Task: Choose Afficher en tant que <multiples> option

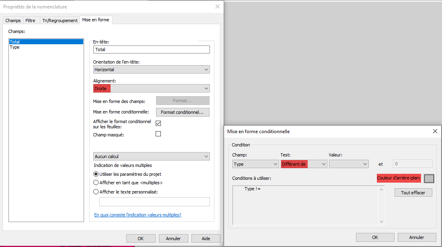Action: point(96,183)
